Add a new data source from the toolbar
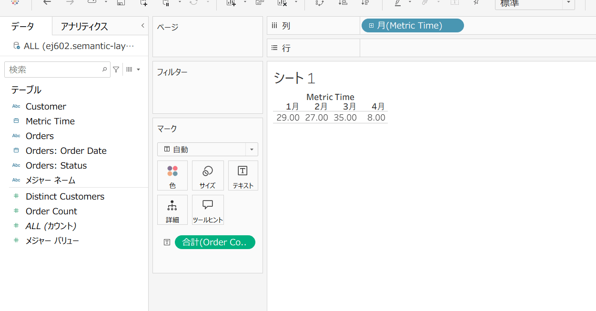 pos(143,2)
